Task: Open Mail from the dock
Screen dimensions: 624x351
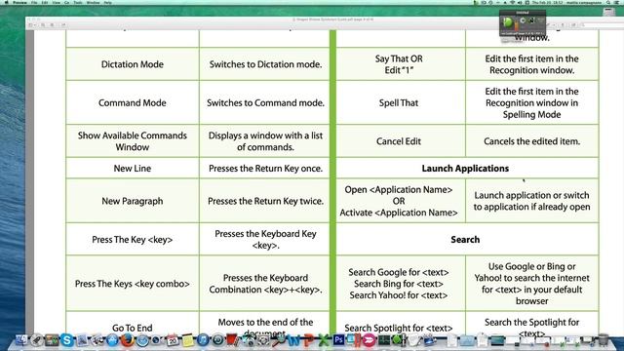Action: coord(82,340)
